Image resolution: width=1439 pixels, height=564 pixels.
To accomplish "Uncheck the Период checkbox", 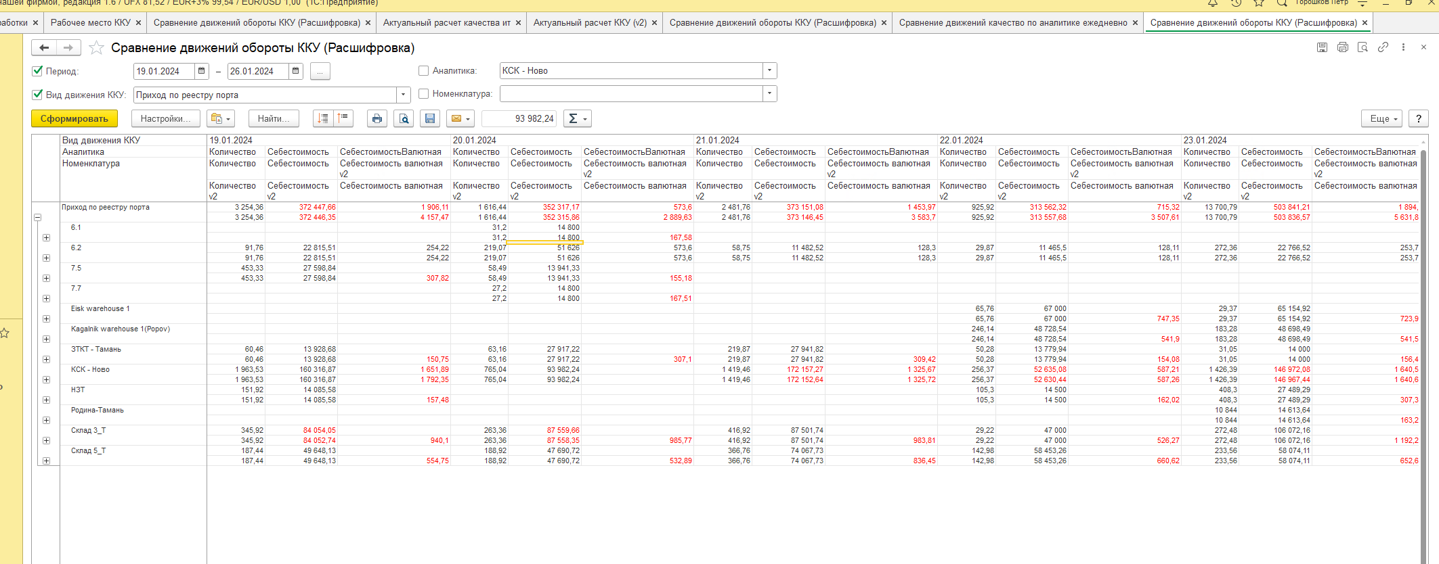I will 38,71.
